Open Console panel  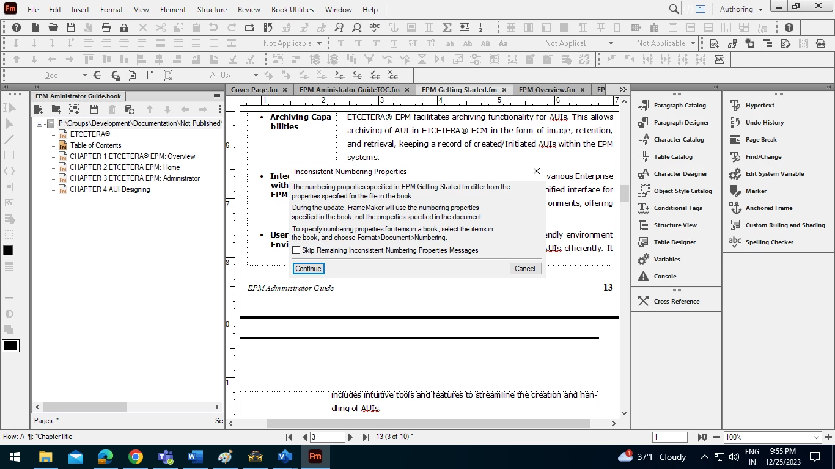click(665, 277)
